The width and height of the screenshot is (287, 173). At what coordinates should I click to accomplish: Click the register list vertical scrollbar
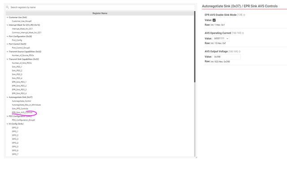pyautogui.click(x=195, y=47)
